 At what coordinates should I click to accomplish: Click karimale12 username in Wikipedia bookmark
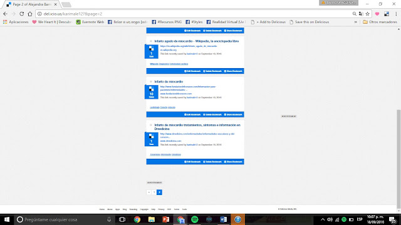coord(192,54)
